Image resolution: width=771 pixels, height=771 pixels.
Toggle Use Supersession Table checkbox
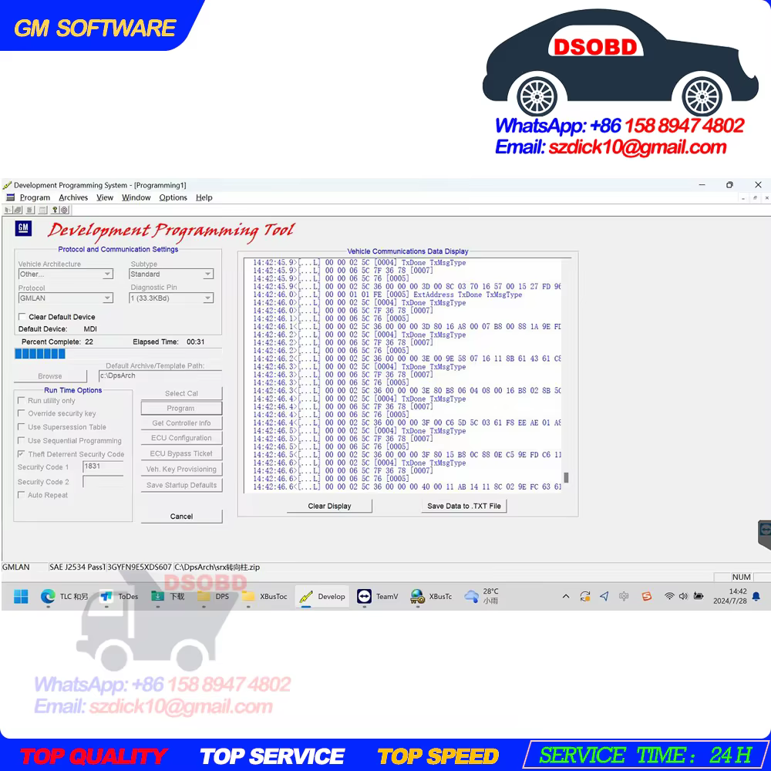click(21, 427)
